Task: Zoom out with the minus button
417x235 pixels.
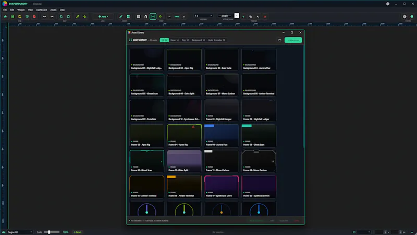Action: tap(169, 17)
